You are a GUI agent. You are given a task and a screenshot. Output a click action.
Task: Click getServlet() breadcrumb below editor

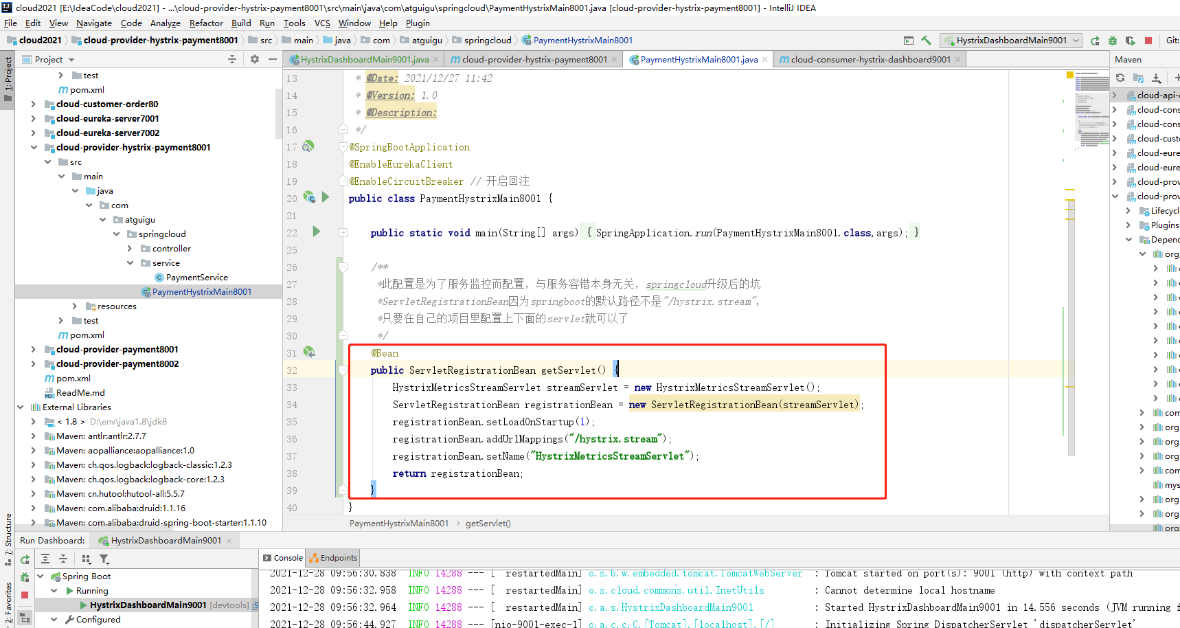488,523
